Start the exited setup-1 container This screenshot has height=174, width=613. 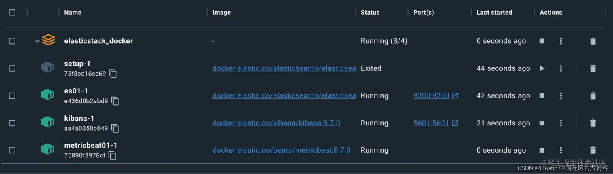542,68
